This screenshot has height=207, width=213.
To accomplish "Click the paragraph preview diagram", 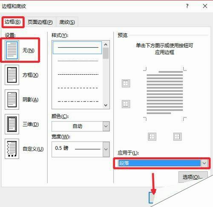I will coord(165,93).
